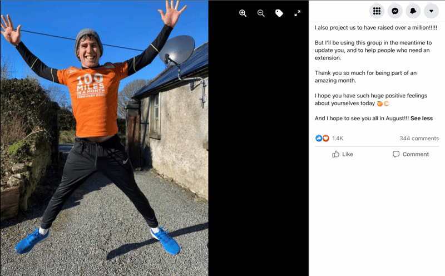Enter fullscreen photo view
Image resolution: width=445 pixels, height=276 pixels.
[297, 13]
